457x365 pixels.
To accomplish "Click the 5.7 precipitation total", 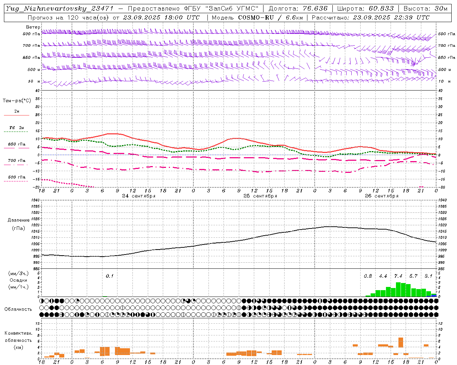I will pos(413,276).
